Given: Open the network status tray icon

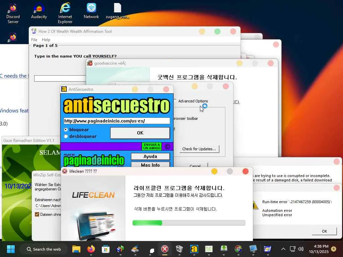Looking at the screenshot, I should (x=293, y=249).
